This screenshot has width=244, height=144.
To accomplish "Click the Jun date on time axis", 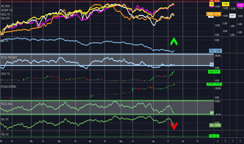I will (x=153, y=141).
